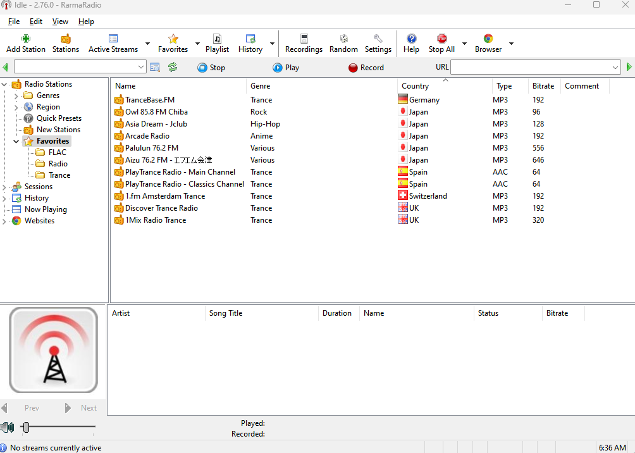
Task: Select Favorites in the sidebar tree
Action: [x=52, y=141]
